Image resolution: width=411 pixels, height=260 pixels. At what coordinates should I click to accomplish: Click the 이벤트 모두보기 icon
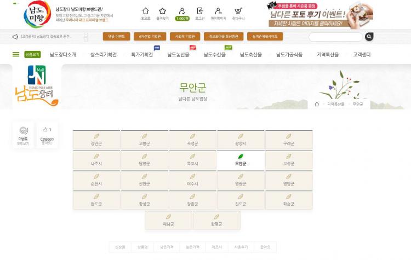23,131
